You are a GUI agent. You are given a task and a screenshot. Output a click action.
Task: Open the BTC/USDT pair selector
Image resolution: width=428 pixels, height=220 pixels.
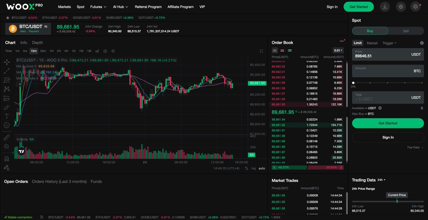[28, 28]
